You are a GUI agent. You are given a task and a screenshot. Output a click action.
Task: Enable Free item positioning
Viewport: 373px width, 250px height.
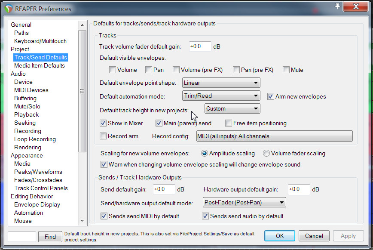pos(229,123)
